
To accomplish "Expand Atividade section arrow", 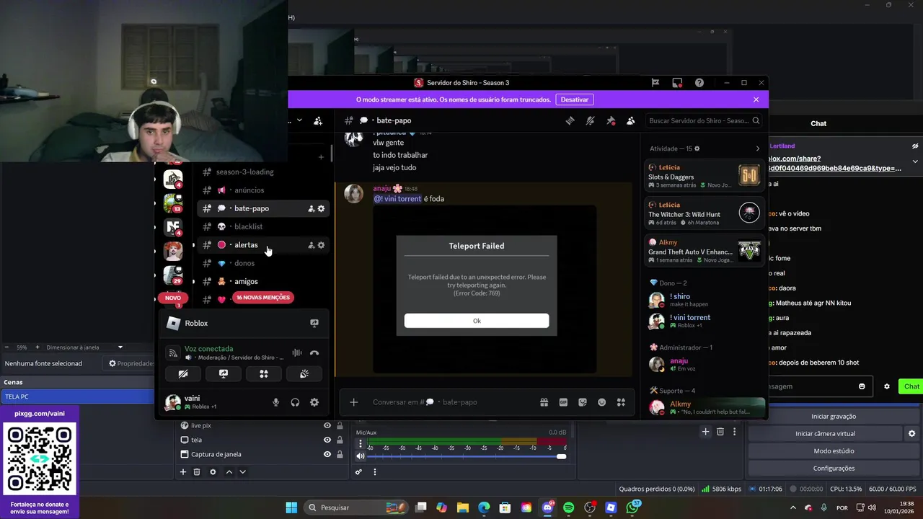I will point(757,148).
